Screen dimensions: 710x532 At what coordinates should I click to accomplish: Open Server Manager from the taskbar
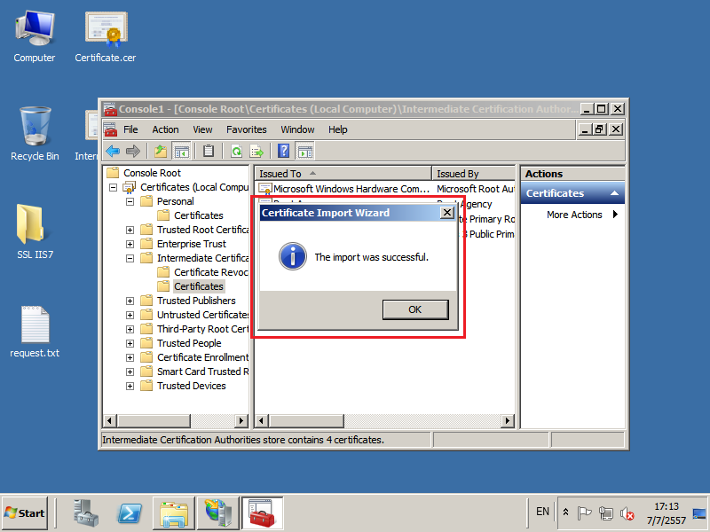click(x=87, y=512)
